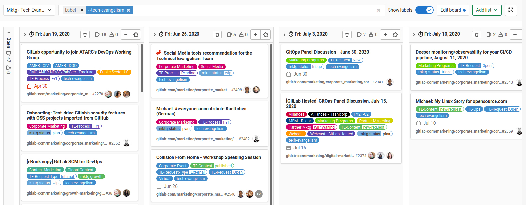Image resolution: width=526 pixels, height=205 pixels.
Task: Open Social Media tools recommendation issue
Action: pos(204,56)
